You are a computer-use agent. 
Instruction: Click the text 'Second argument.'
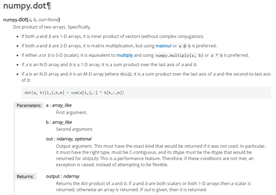click(x=75, y=129)
